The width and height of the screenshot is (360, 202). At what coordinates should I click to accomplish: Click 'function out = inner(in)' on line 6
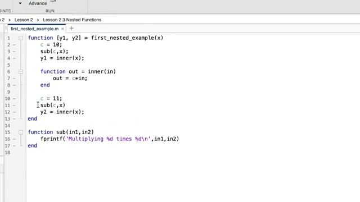click(x=78, y=72)
